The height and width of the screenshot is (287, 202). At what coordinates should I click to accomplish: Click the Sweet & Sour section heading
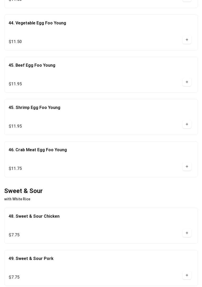23,191
